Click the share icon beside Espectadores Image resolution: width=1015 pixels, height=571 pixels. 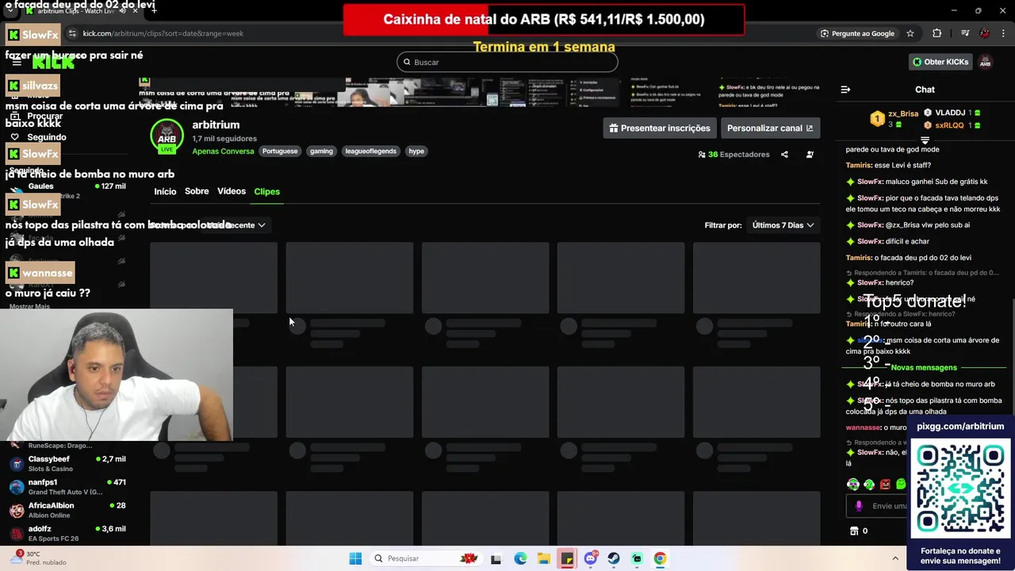784,155
